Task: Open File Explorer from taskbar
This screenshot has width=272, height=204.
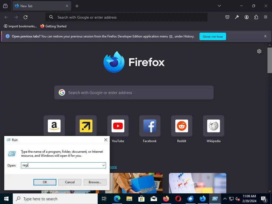Action: coord(129,199)
